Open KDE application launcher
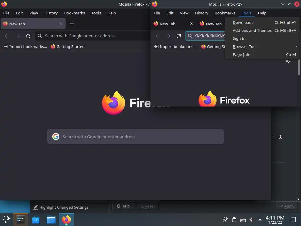The width and height of the screenshot is (301, 226). 6,219
